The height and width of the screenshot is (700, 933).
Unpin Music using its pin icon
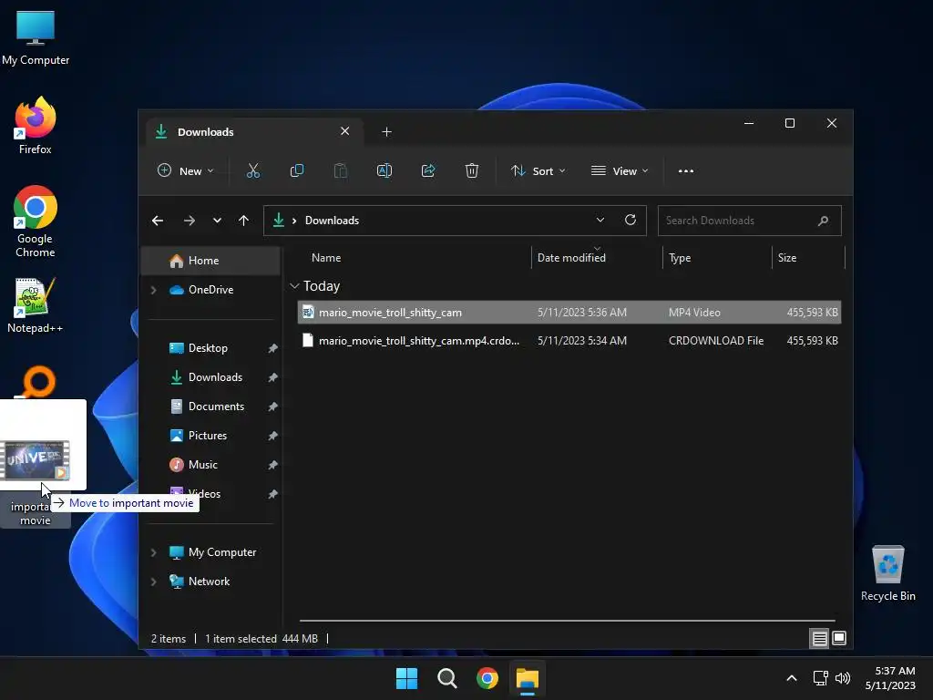[272, 465]
